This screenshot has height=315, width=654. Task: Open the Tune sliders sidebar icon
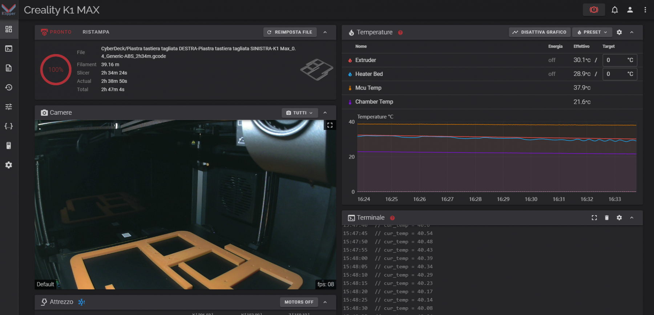[x=9, y=107]
